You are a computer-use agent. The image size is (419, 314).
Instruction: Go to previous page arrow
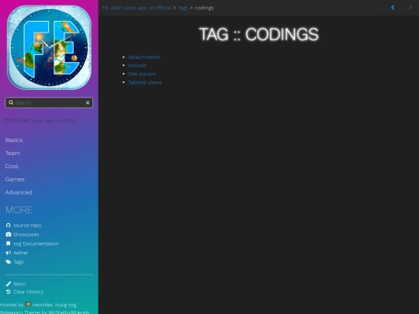point(393,8)
